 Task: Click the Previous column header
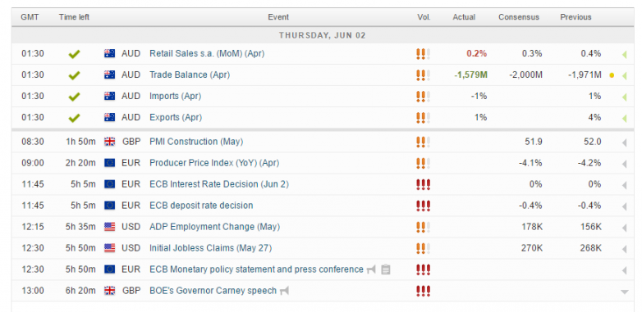coord(576,17)
